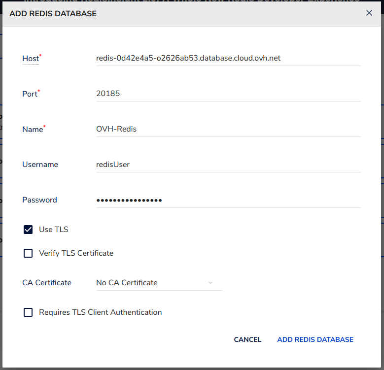Open the No CA Certificate dropdown
The height and width of the screenshot is (370, 384).
click(x=153, y=283)
